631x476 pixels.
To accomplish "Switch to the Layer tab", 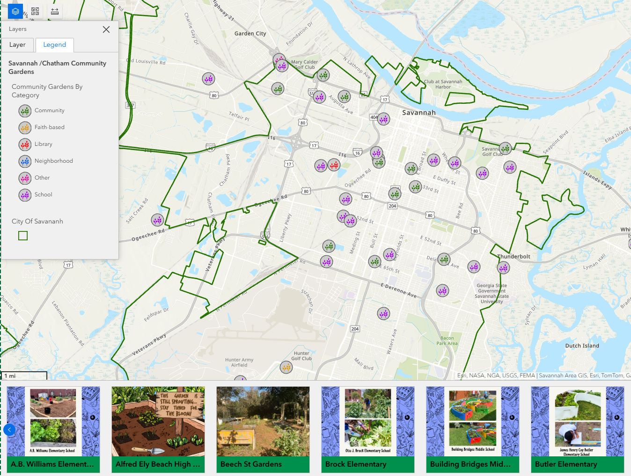I will pos(18,44).
